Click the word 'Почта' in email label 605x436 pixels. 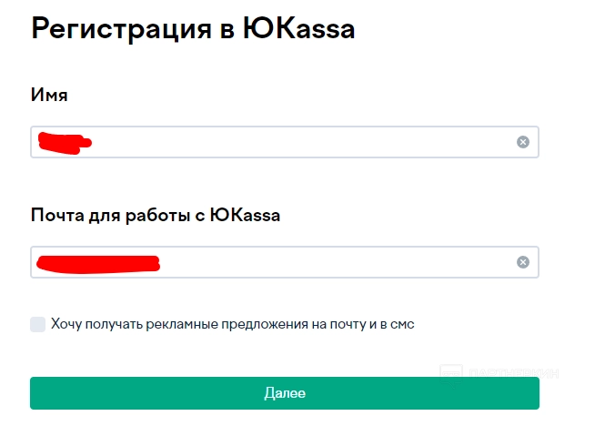pos(57,216)
